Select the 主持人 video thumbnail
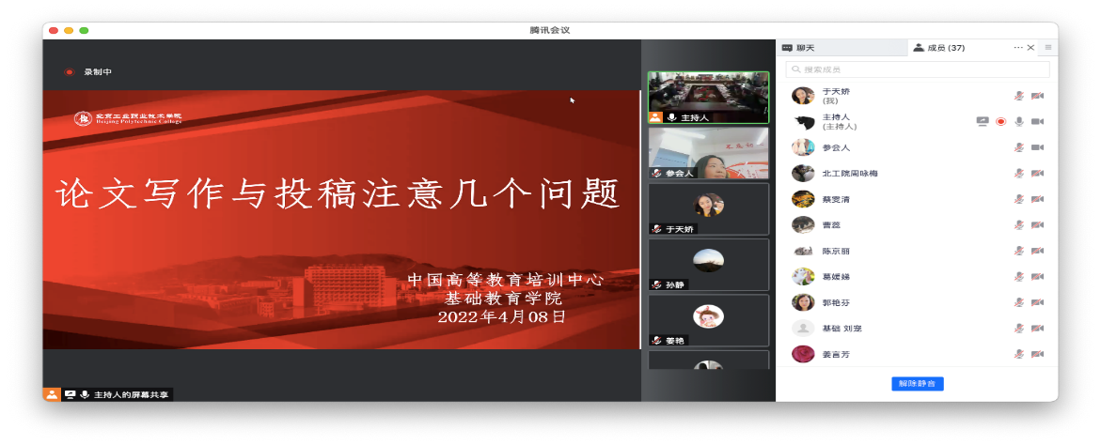 (708, 98)
